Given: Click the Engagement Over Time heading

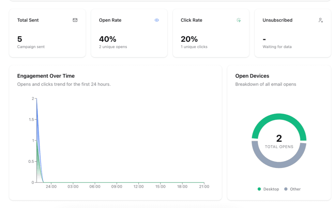Looking at the screenshot, I should tap(46, 76).
